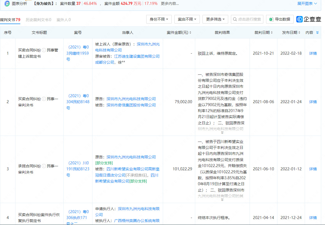Sort by 裁判日期 column sort icon

pyautogui.click(x=272, y=32)
